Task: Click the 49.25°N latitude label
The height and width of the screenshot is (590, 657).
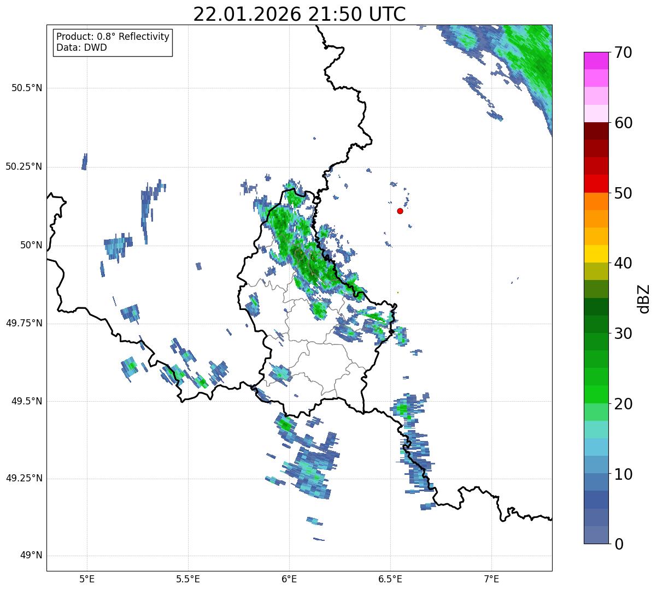Action: click(x=24, y=478)
